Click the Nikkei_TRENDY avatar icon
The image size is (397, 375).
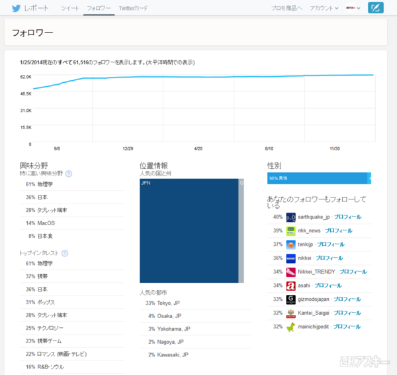click(x=290, y=272)
